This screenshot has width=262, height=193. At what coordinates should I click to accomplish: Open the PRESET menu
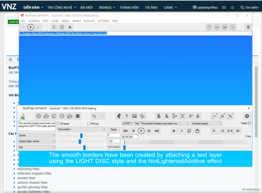[77, 21]
